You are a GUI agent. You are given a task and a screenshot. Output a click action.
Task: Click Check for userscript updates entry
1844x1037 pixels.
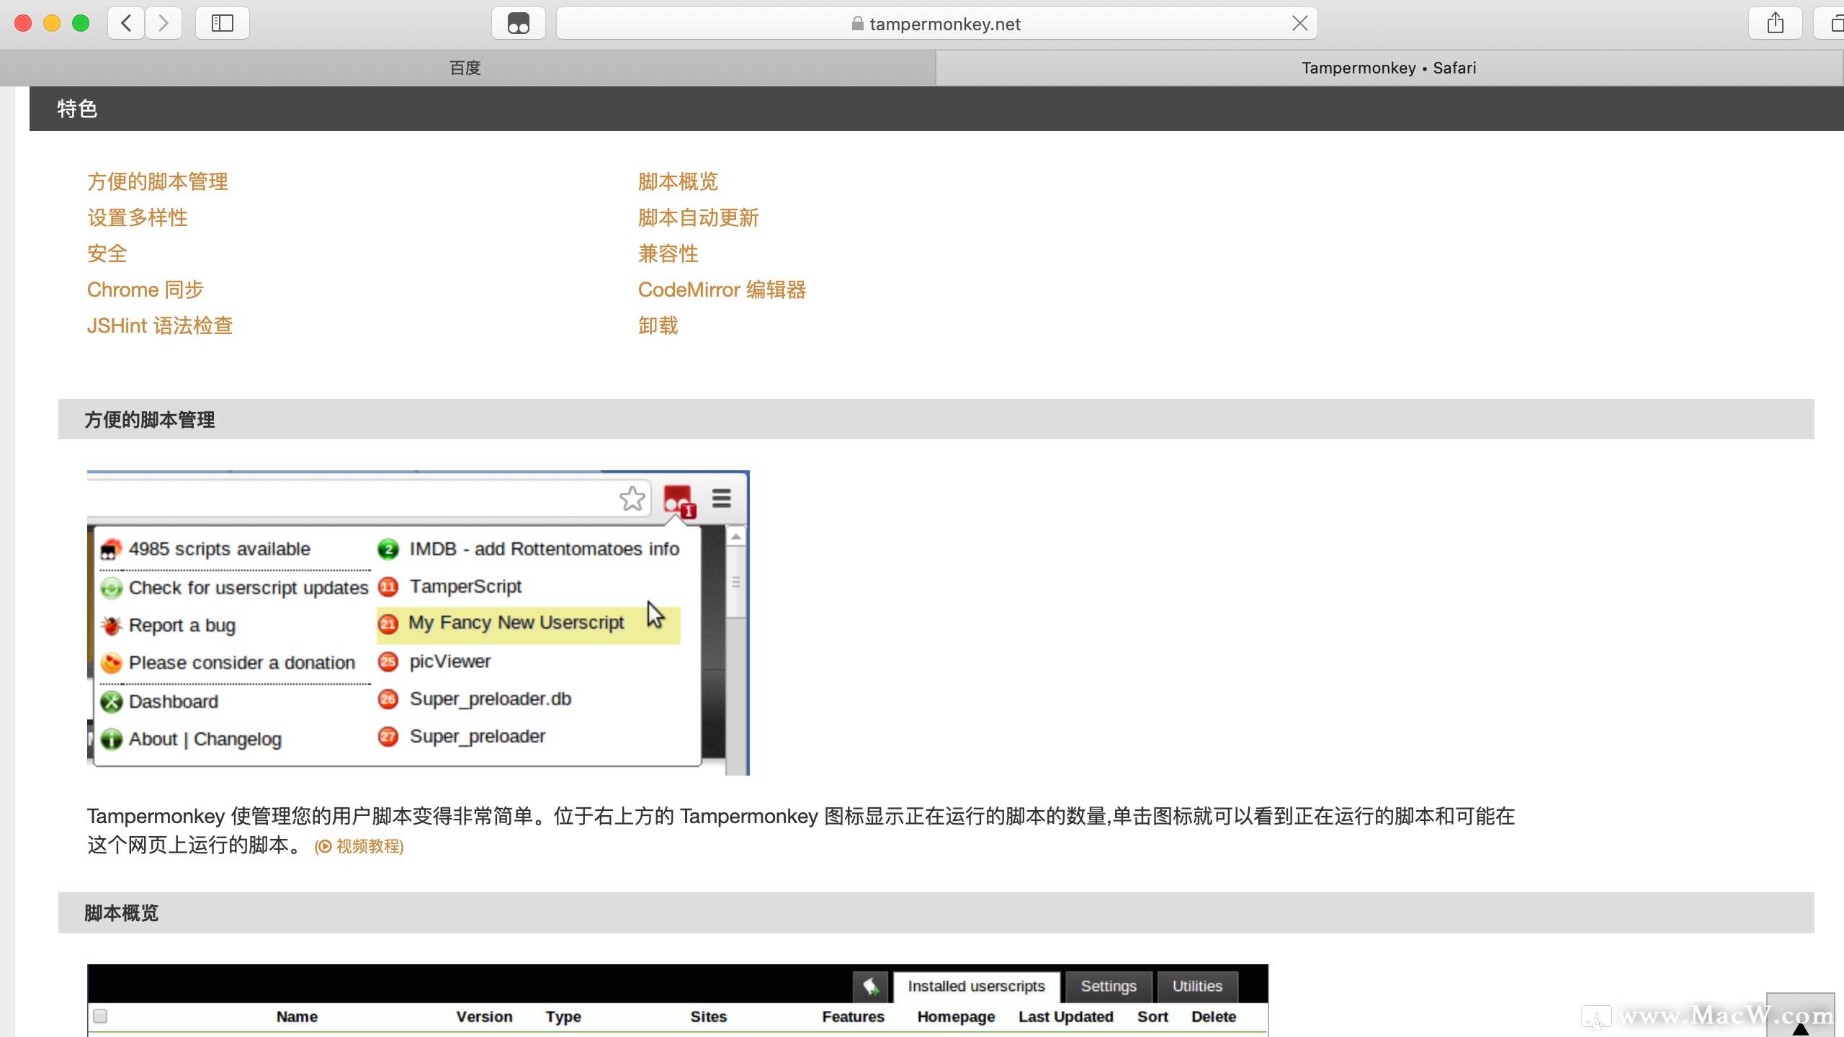click(235, 588)
